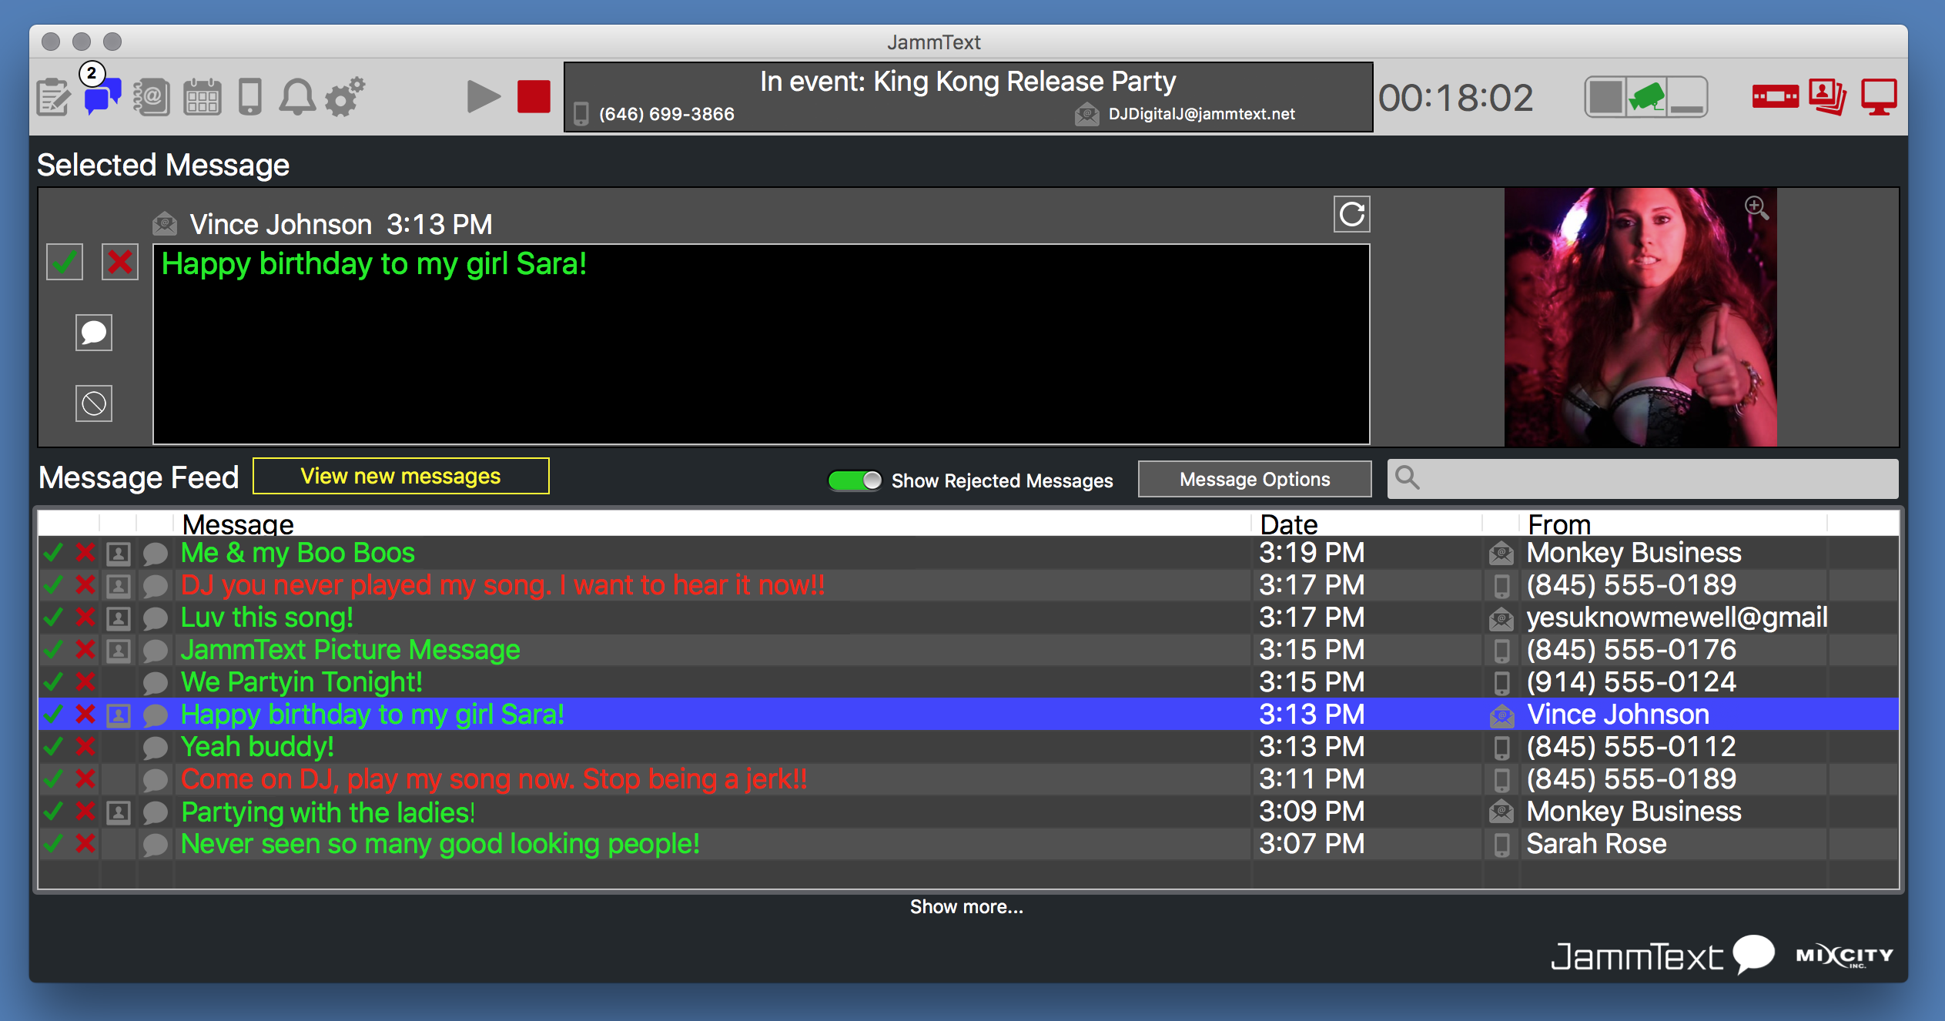Select the 'We Partyin Tonight!' message
Image resolution: width=1945 pixels, height=1021 pixels.
(x=301, y=682)
